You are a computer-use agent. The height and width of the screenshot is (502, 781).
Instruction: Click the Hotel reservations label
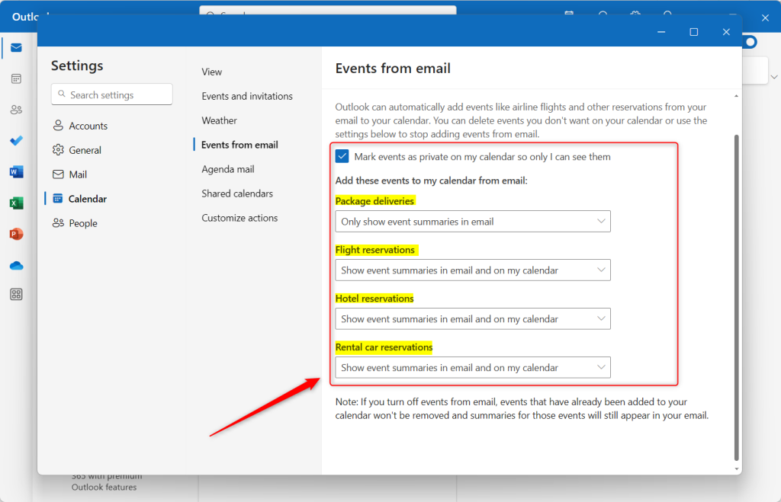pos(374,299)
